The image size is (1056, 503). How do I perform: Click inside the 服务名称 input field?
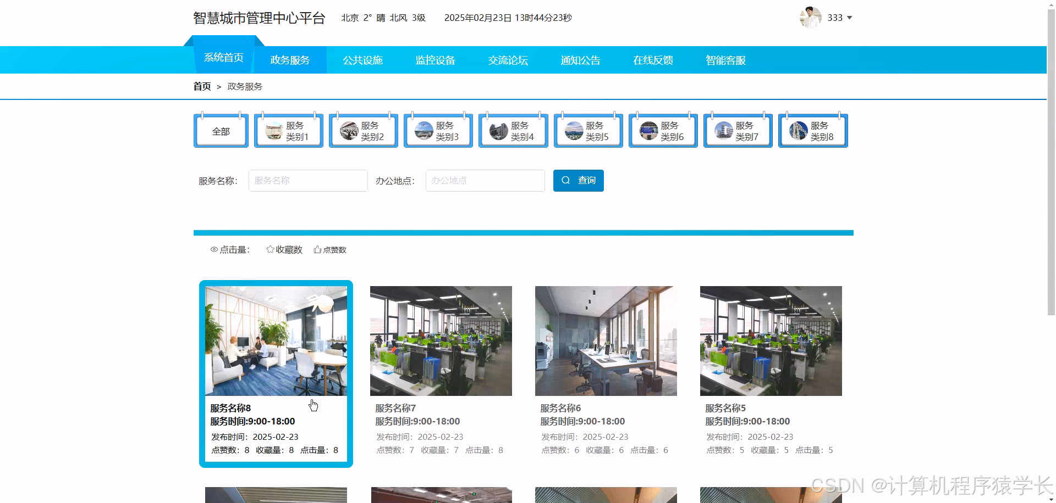(x=308, y=180)
